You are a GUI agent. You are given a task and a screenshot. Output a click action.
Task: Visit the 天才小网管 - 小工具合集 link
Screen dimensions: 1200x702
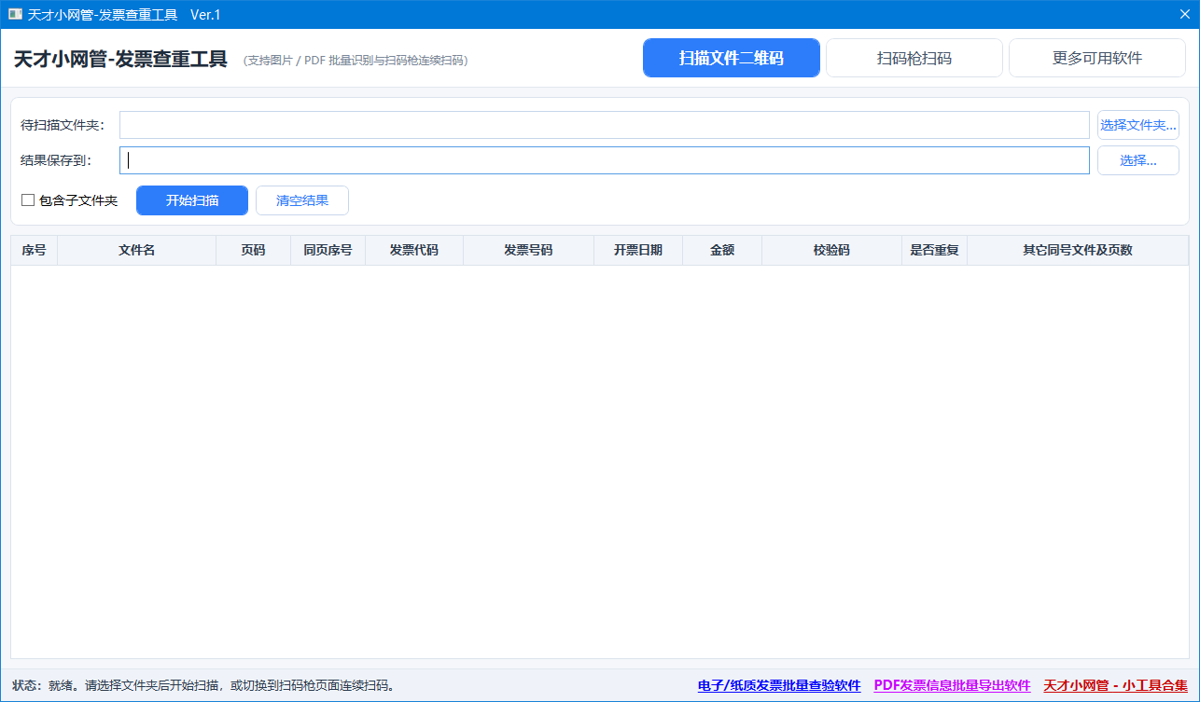[x=1115, y=686]
